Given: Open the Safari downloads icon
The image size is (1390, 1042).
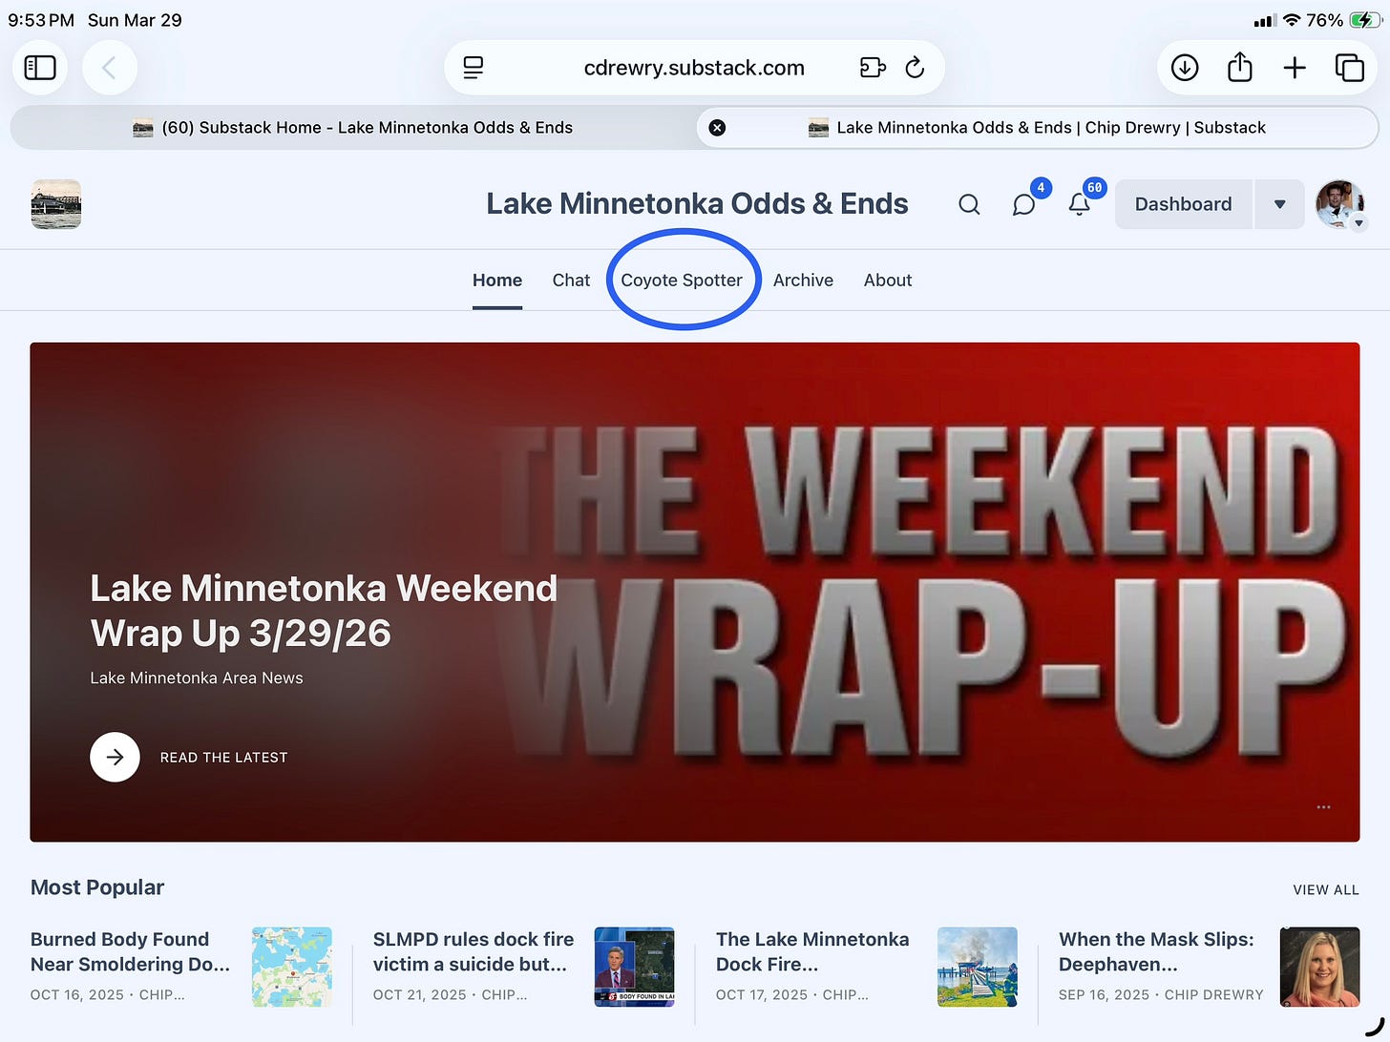Looking at the screenshot, I should [x=1185, y=68].
